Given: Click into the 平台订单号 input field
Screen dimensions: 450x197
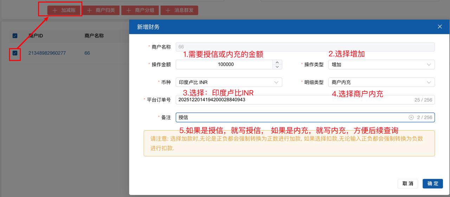Looking at the screenshot, I should click(x=292, y=100).
